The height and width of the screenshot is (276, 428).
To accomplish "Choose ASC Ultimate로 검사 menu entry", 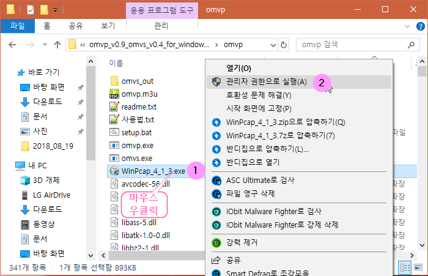I will [x=299, y=181].
